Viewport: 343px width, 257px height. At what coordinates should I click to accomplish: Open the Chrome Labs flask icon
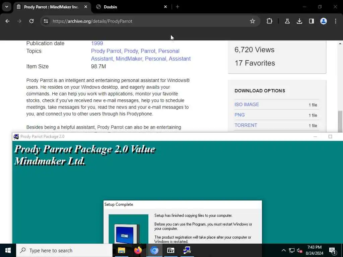coord(287,21)
